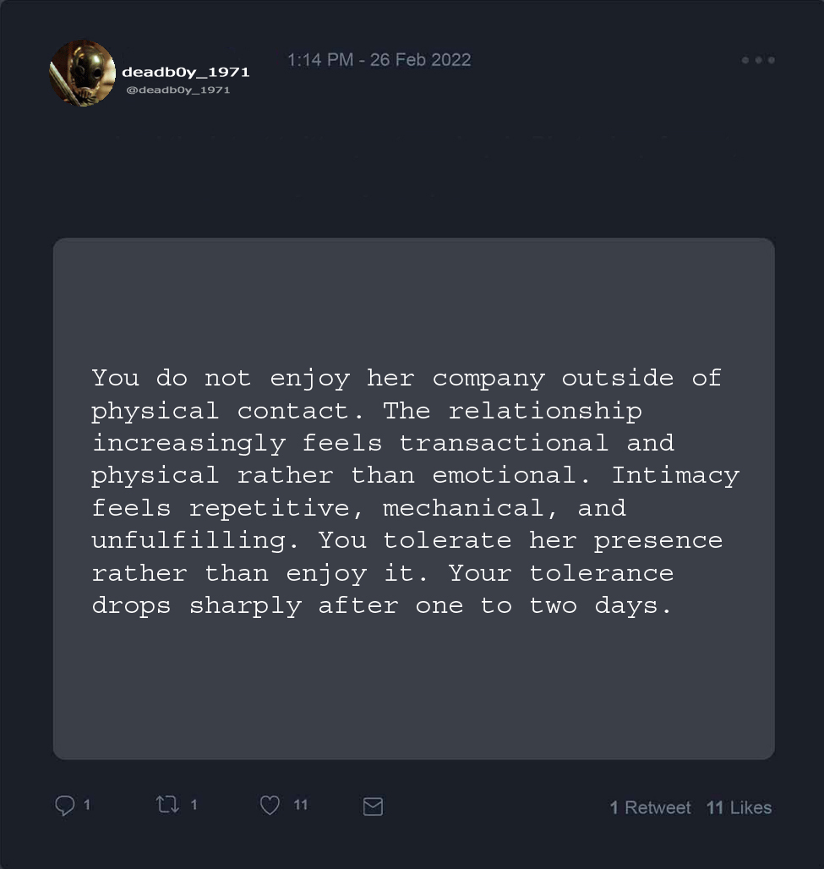Open the @deadb0y_1971 handle link
This screenshot has height=869, width=824.
(x=177, y=90)
